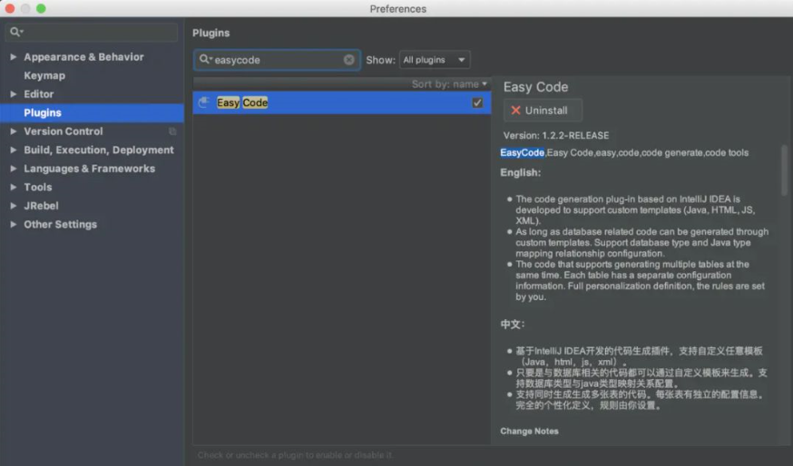Select Editor in the settings tree
This screenshot has width=793, height=466.
click(38, 94)
